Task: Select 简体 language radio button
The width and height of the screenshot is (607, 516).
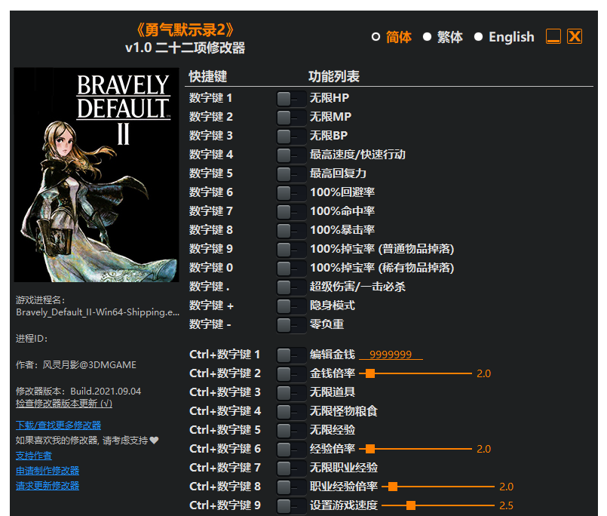Action: (376, 37)
